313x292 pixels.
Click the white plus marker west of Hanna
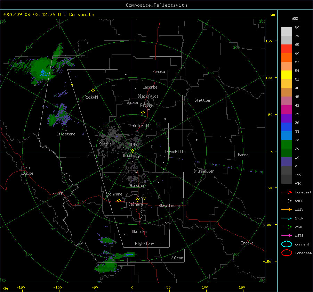click(196, 140)
